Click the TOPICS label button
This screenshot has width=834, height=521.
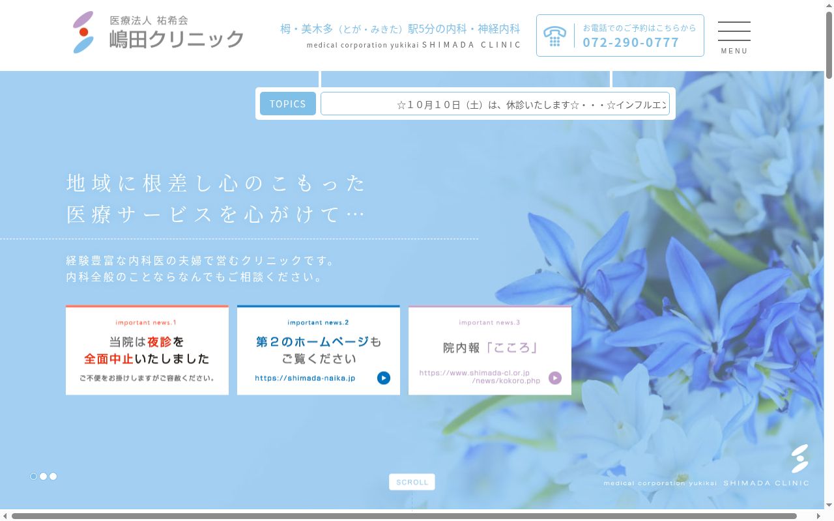(x=288, y=104)
